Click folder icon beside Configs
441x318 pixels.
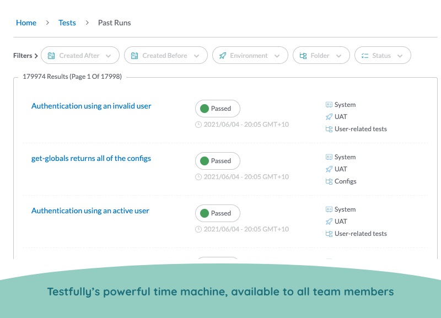click(x=329, y=181)
